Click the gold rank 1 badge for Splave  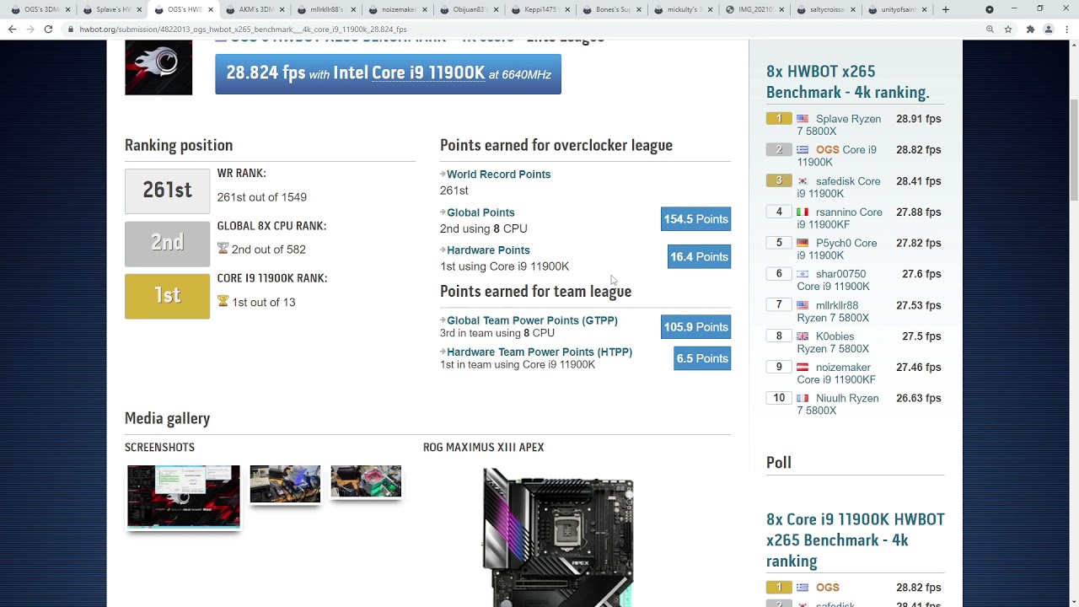tap(779, 119)
